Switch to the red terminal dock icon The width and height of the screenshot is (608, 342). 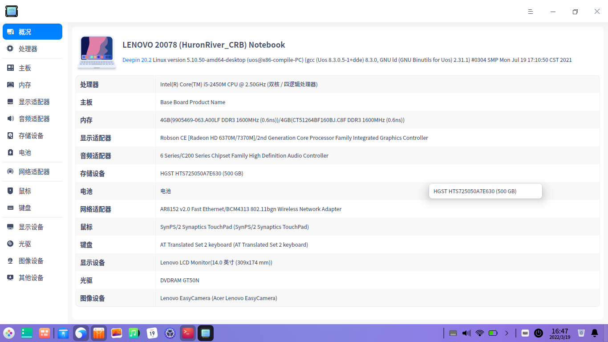coord(188,333)
